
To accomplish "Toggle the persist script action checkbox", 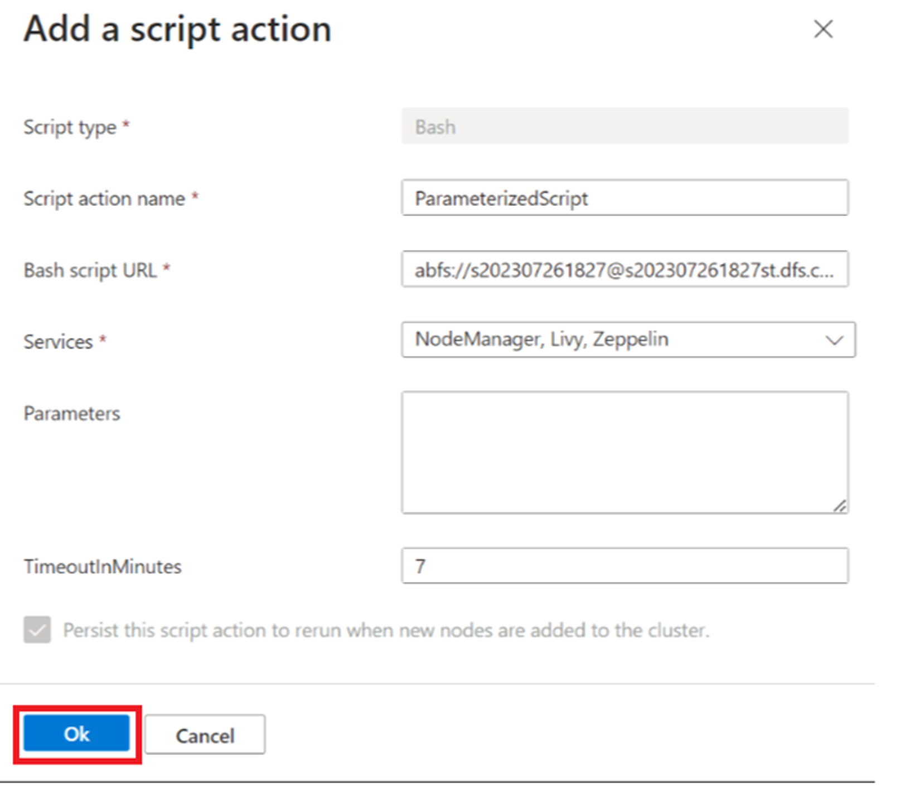I will 37,630.
